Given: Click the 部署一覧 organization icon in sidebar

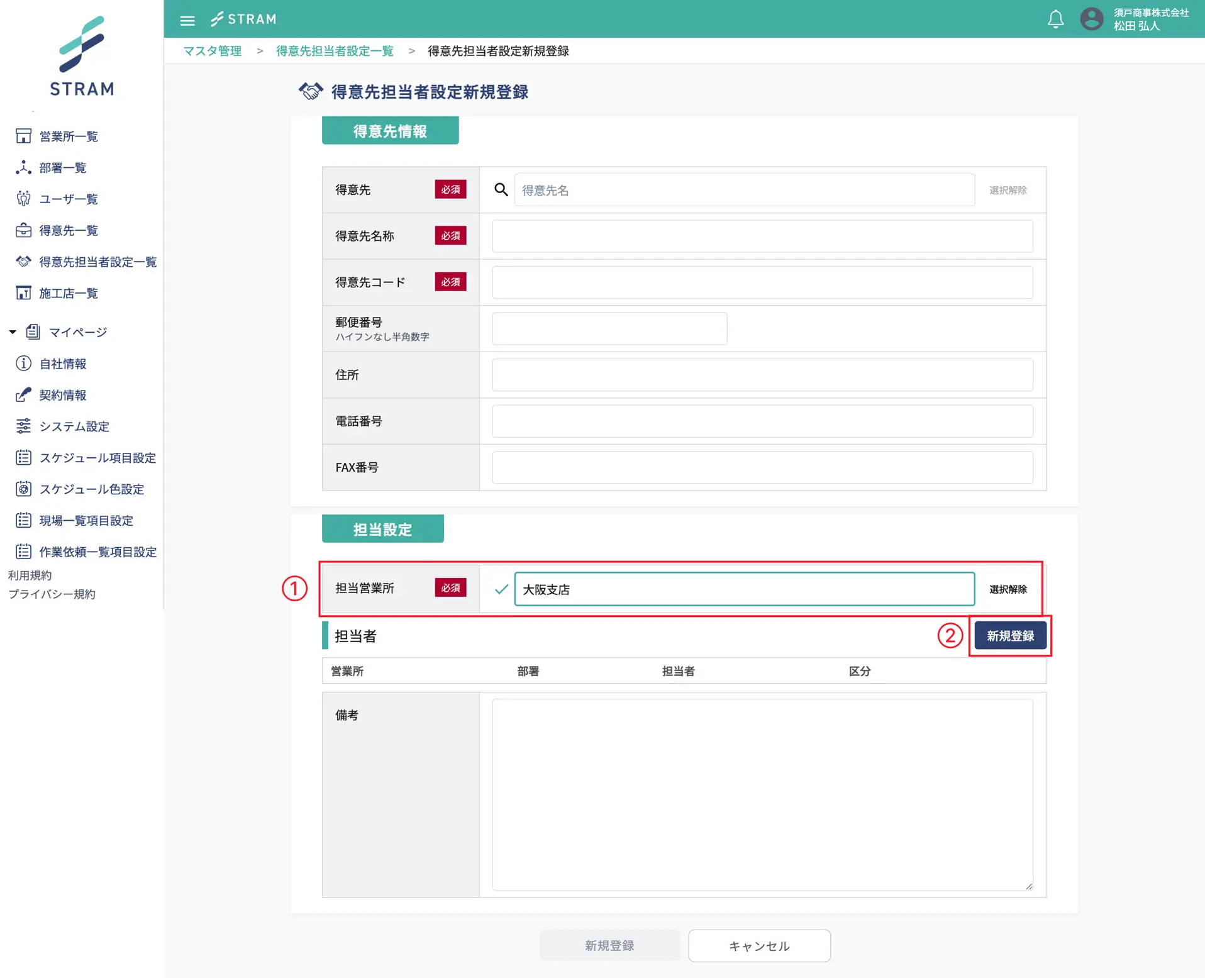Looking at the screenshot, I should [x=23, y=168].
